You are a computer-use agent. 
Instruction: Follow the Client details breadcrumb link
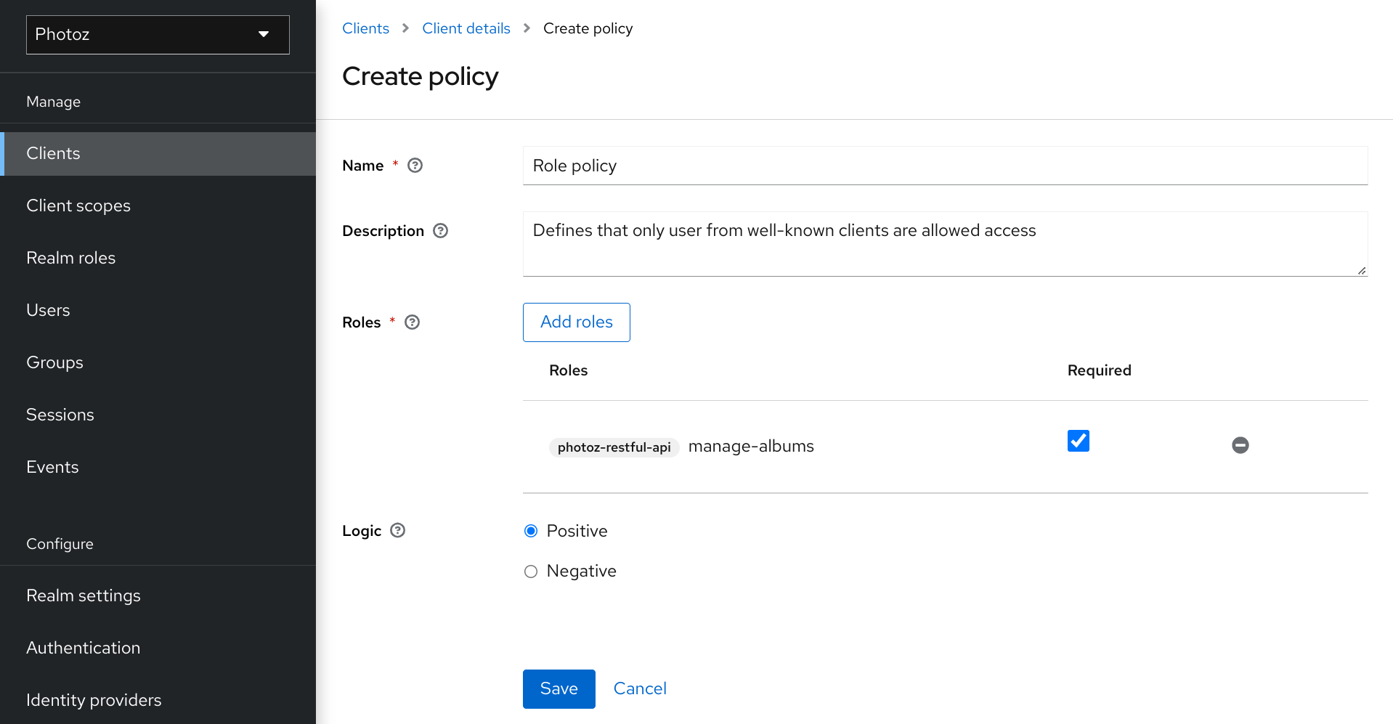coord(466,28)
